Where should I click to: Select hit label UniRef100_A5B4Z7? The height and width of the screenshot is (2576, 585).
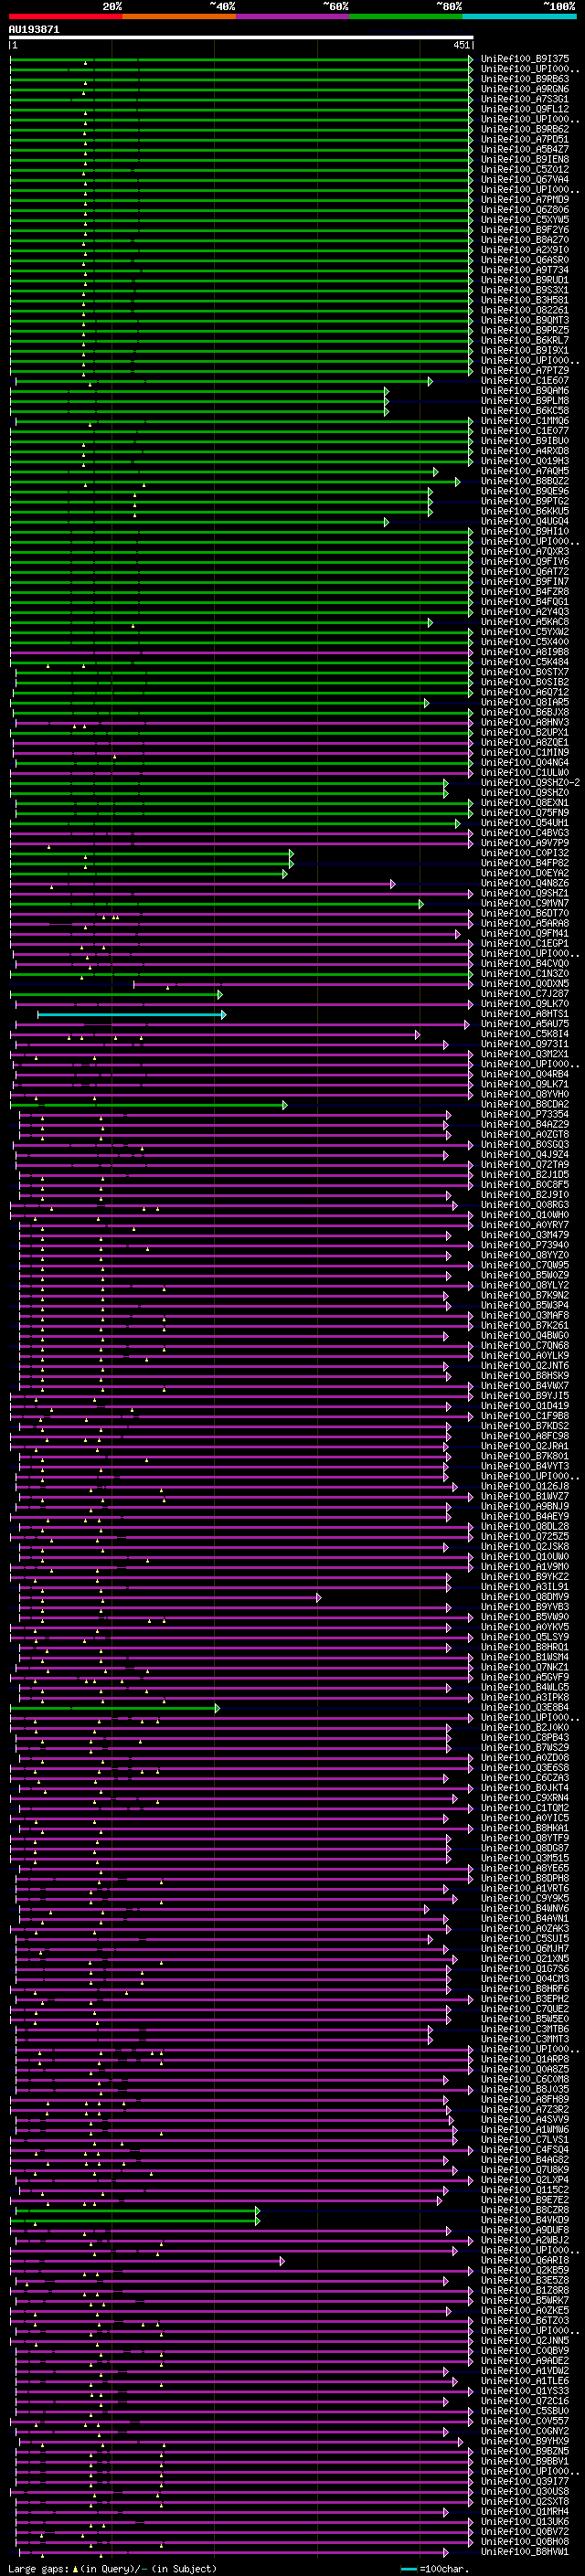525,150
